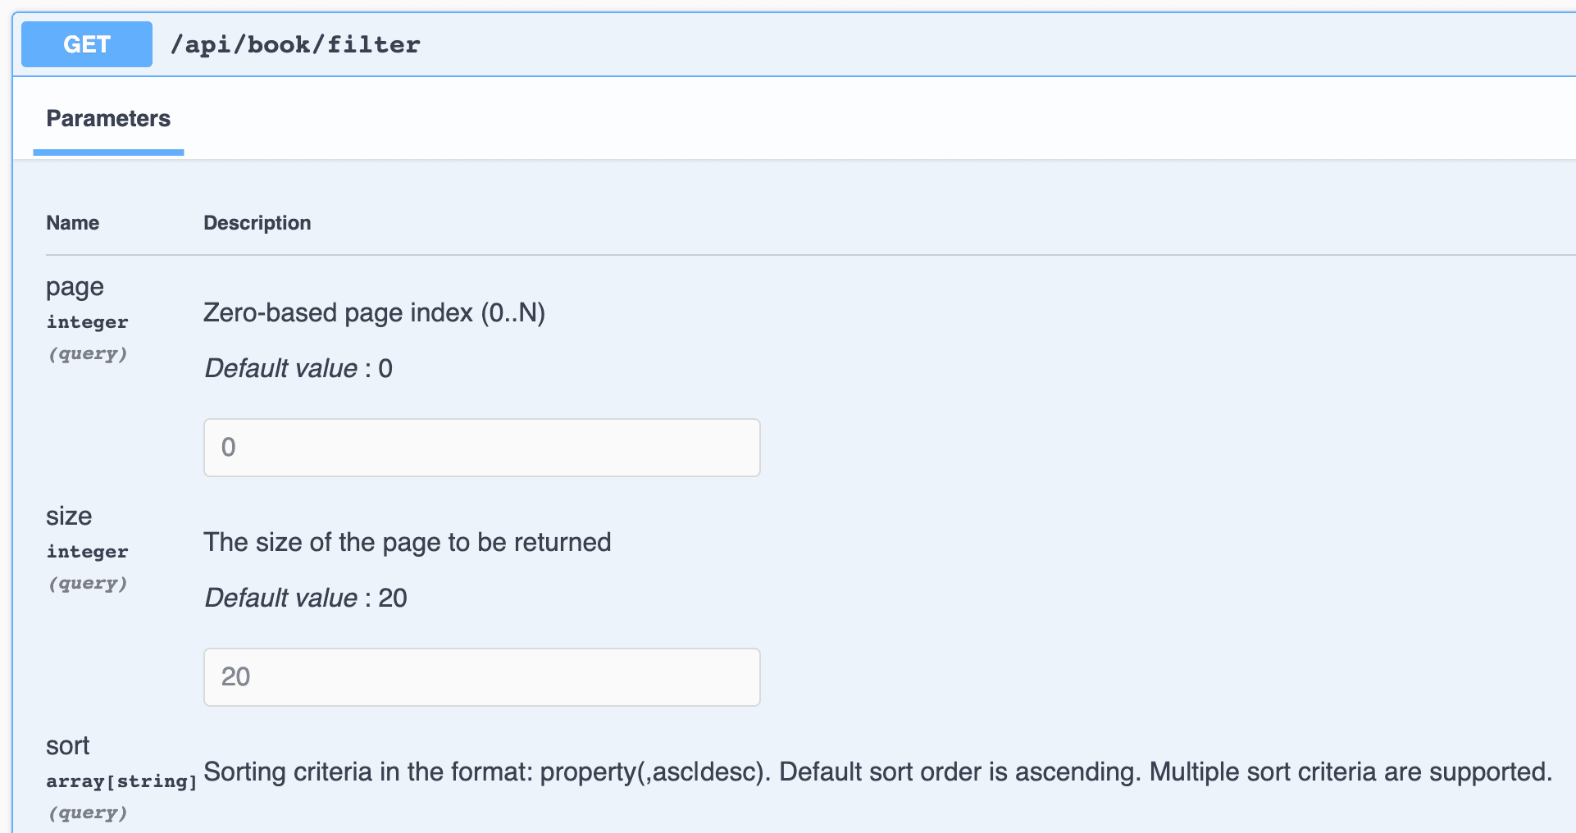Click the (query) label beneath size
The width and height of the screenshot is (1576, 833).
coord(88,583)
